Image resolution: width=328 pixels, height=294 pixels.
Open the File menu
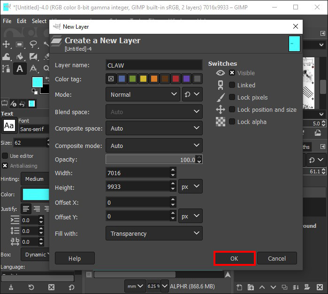[x=7, y=21]
